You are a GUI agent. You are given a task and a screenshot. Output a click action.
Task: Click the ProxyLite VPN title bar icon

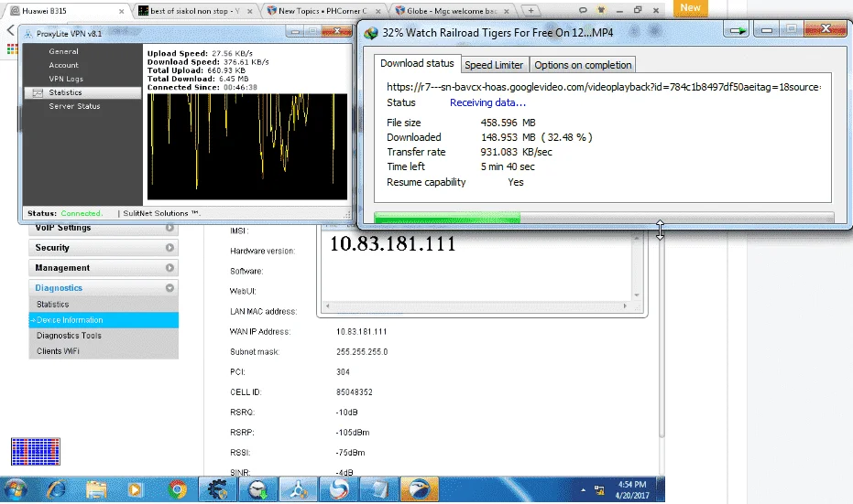pos(28,34)
